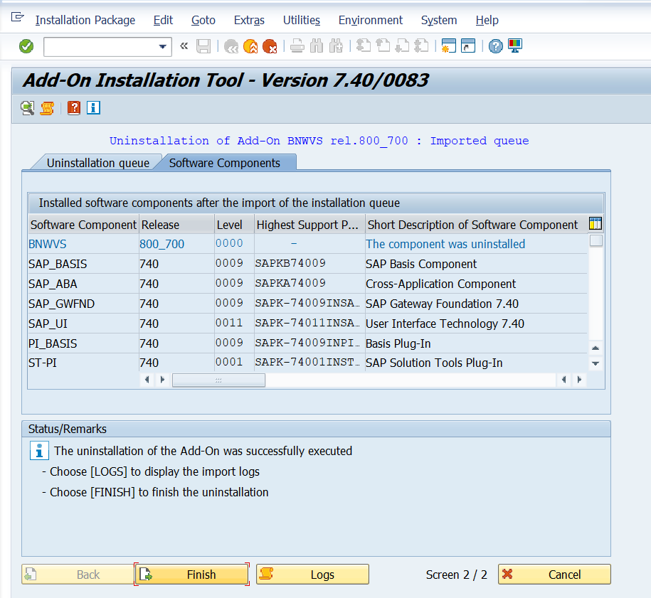This screenshot has width=651, height=598.
Task: Open the Help question mark icon
Action: pyautogui.click(x=496, y=46)
